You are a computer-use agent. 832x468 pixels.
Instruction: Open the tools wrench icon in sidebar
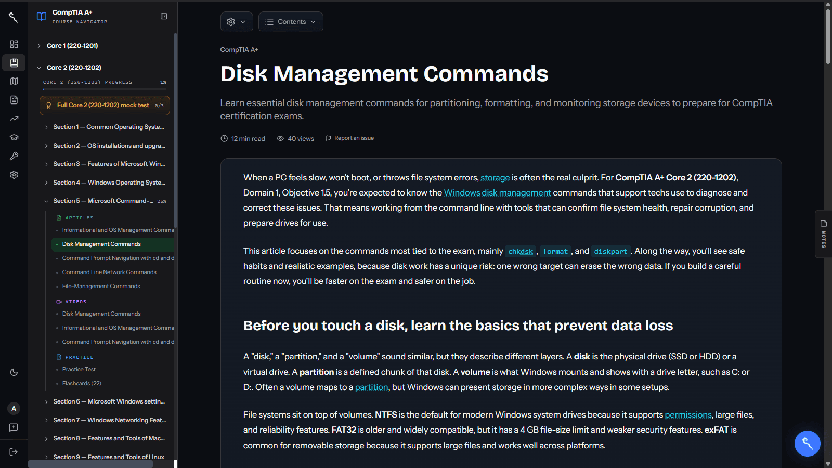(x=14, y=156)
